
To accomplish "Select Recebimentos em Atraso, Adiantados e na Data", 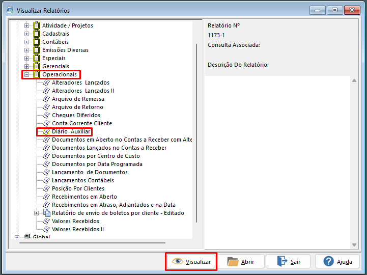I will coord(114,205).
